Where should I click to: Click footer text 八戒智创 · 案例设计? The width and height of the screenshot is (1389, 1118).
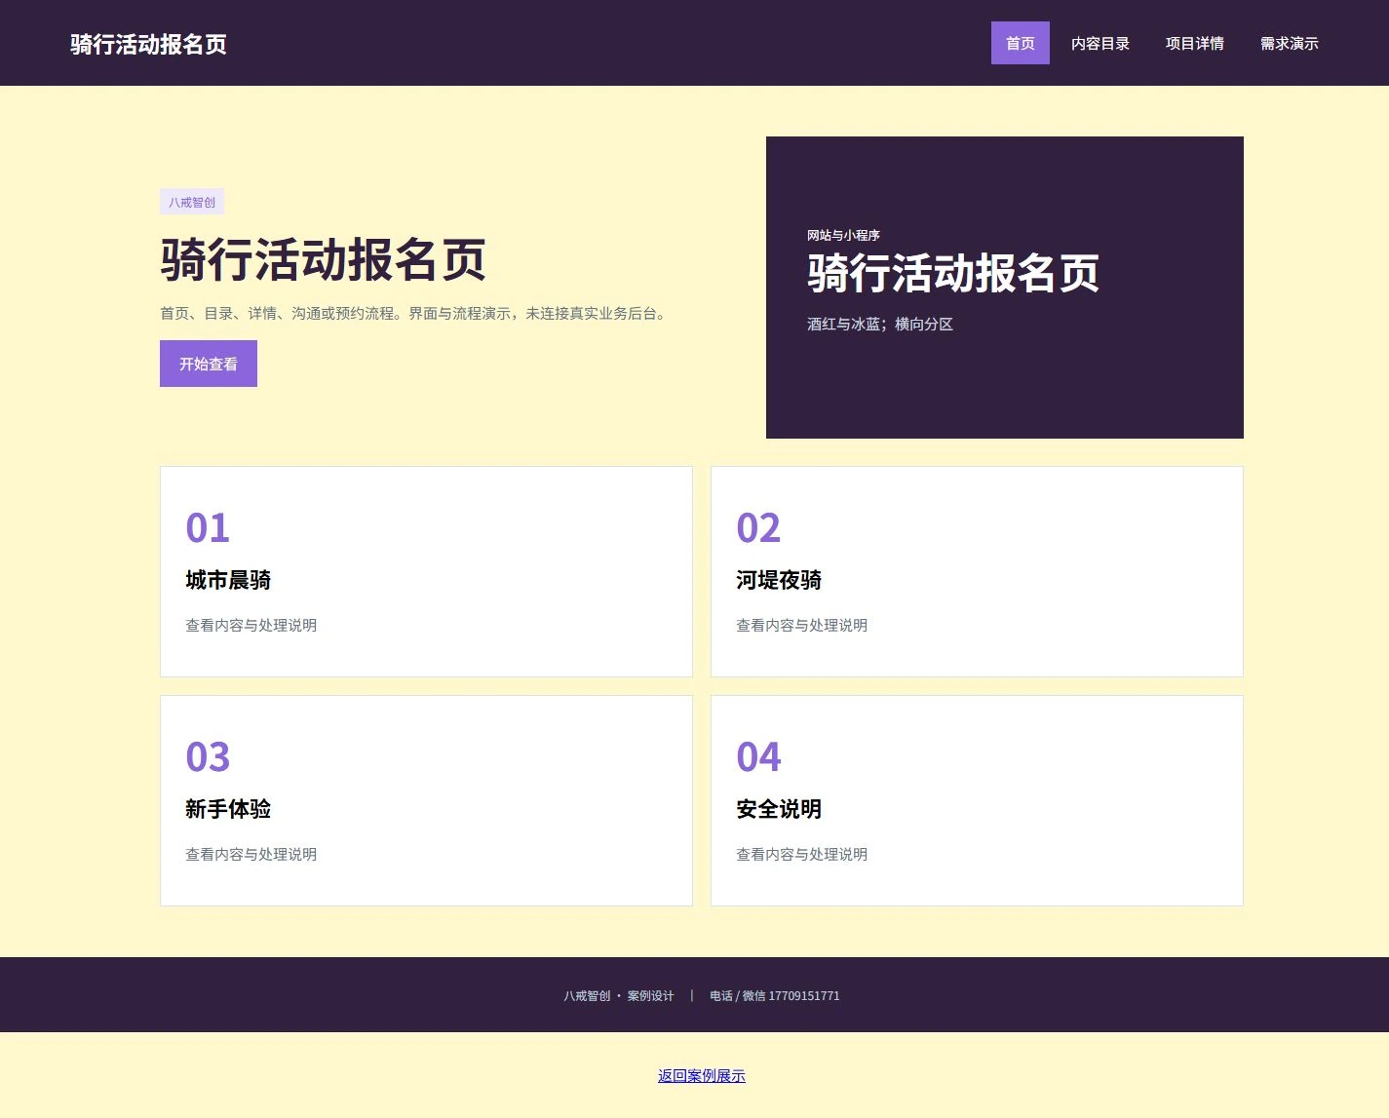pos(619,996)
